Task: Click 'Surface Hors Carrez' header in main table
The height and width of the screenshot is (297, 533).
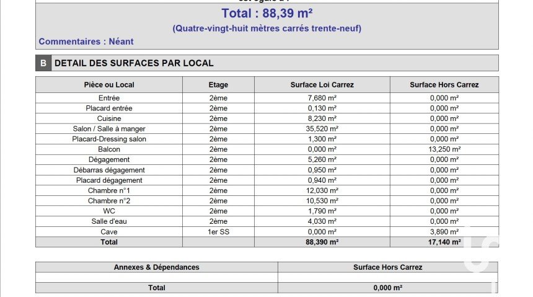Action: point(444,85)
